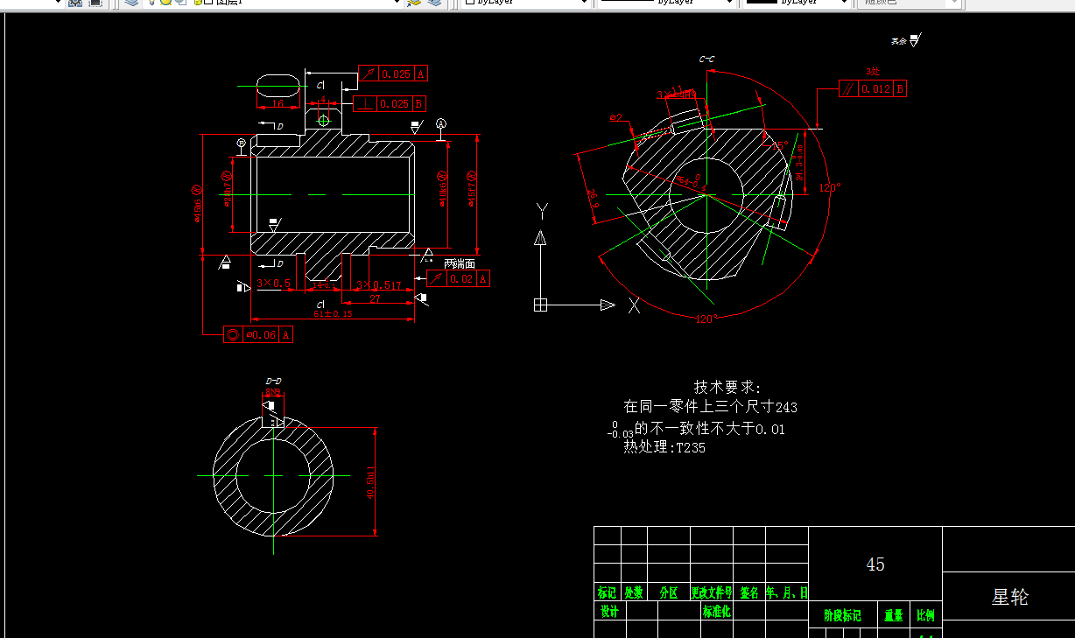Select the 两端面 note text
Screen dimensions: 1075x638
pyautogui.click(x=460, y=263)
